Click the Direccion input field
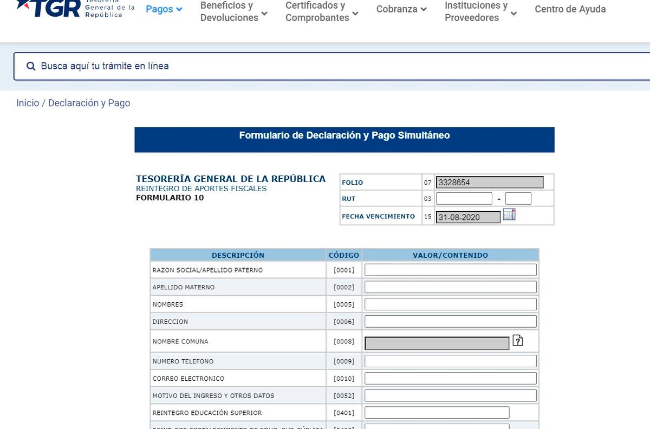Viewport: 650px width, 429px height. (451, 321)
